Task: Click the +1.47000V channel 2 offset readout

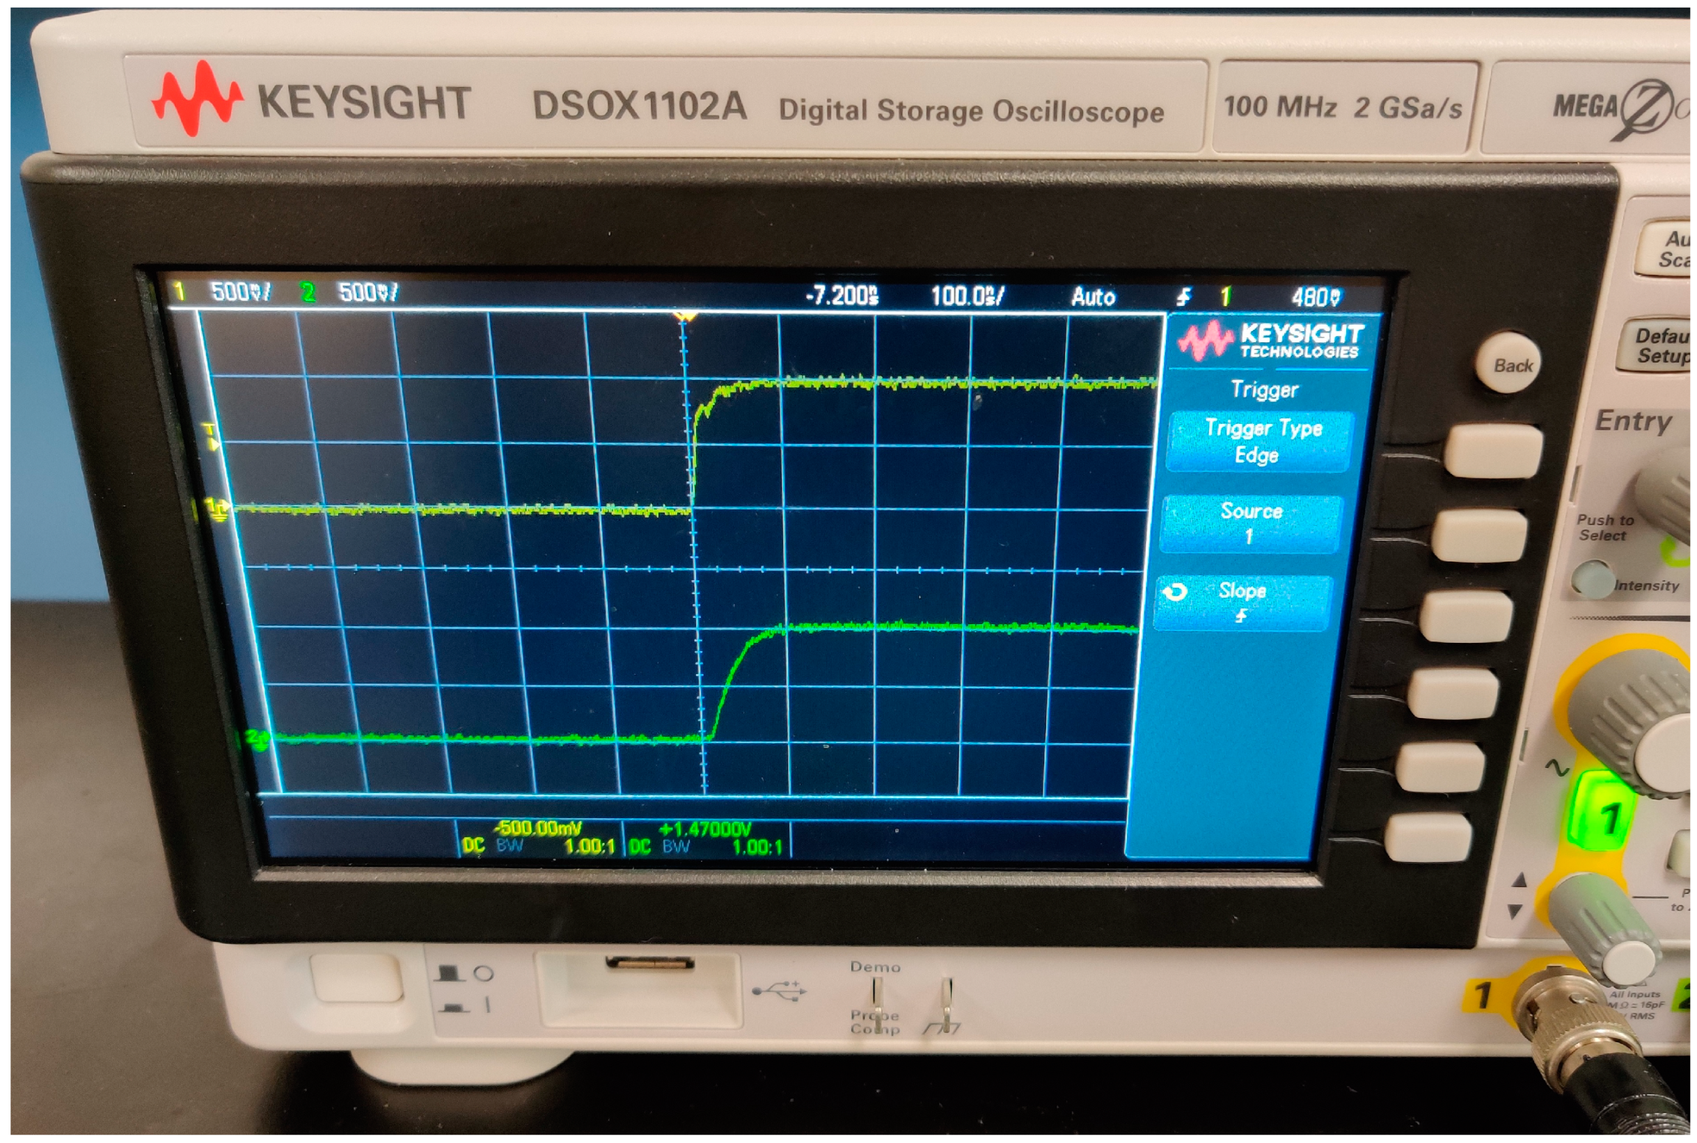Action: 704,829
